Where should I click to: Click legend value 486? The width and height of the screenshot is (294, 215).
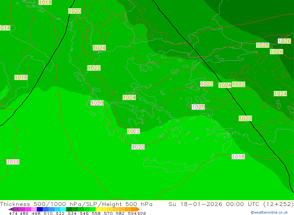coord(24,213)
